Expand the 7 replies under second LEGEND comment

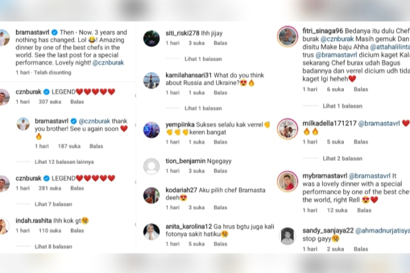point(54,204)
